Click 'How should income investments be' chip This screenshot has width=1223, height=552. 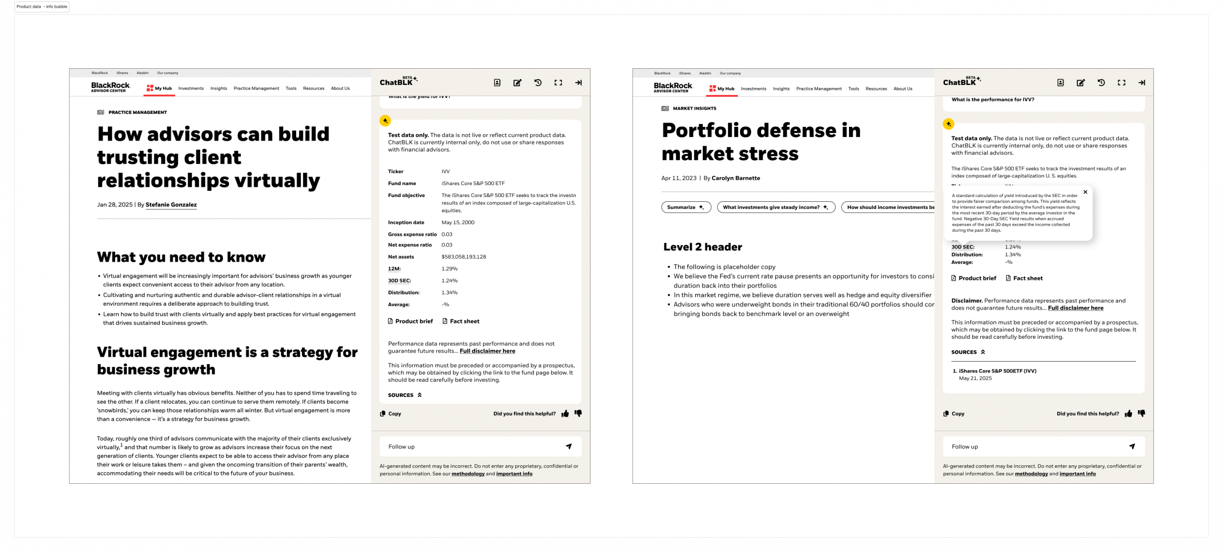coord(888,207)
